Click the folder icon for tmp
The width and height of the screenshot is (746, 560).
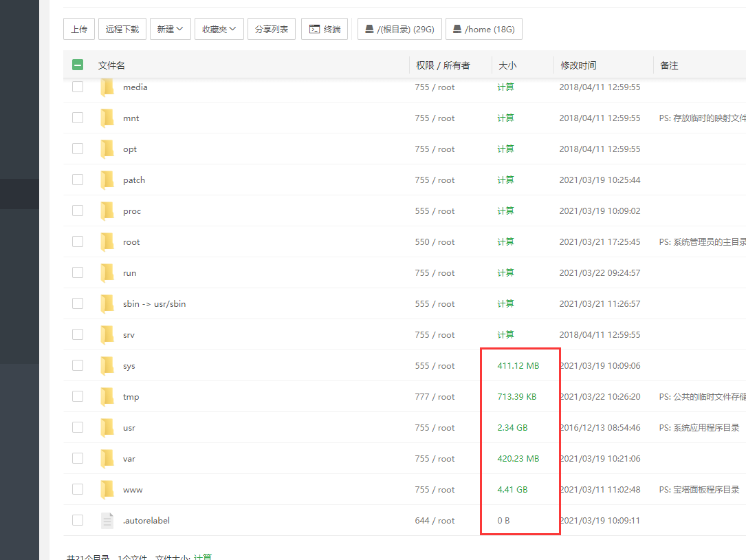107,396
